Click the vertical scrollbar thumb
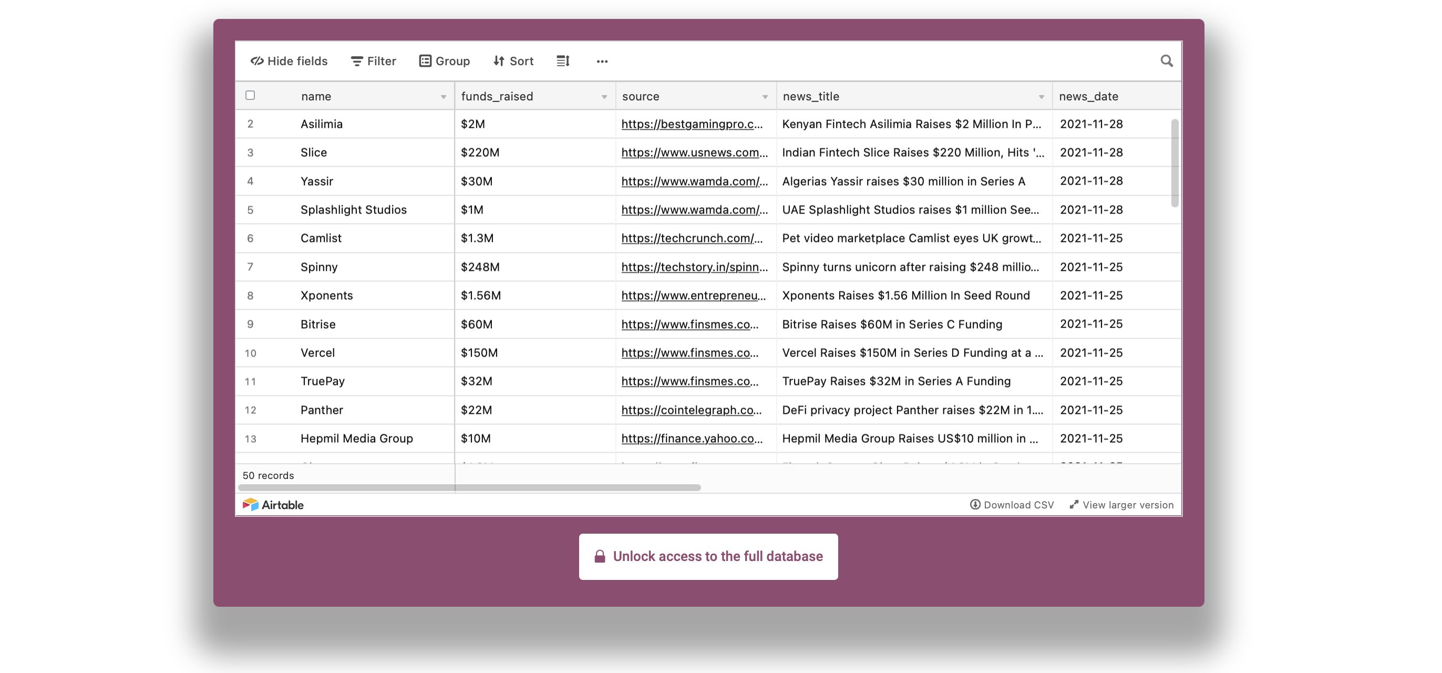This screenshot has width=1442, height=673. [1175, 162]
